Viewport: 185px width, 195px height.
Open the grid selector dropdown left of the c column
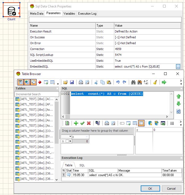click(70, 136)
